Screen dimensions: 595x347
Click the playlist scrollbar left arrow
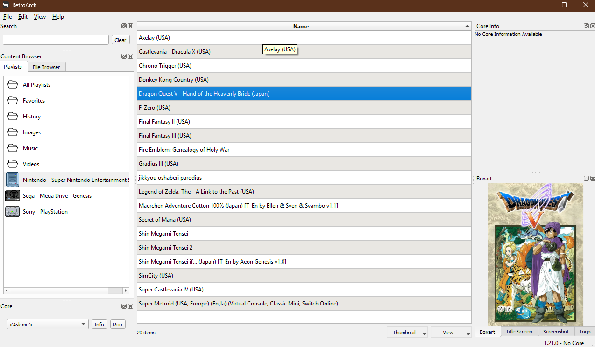coord(7,291)
